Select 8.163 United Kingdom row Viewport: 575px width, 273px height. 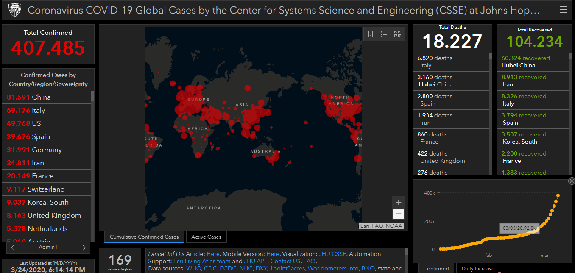click(x=47, y=215)
